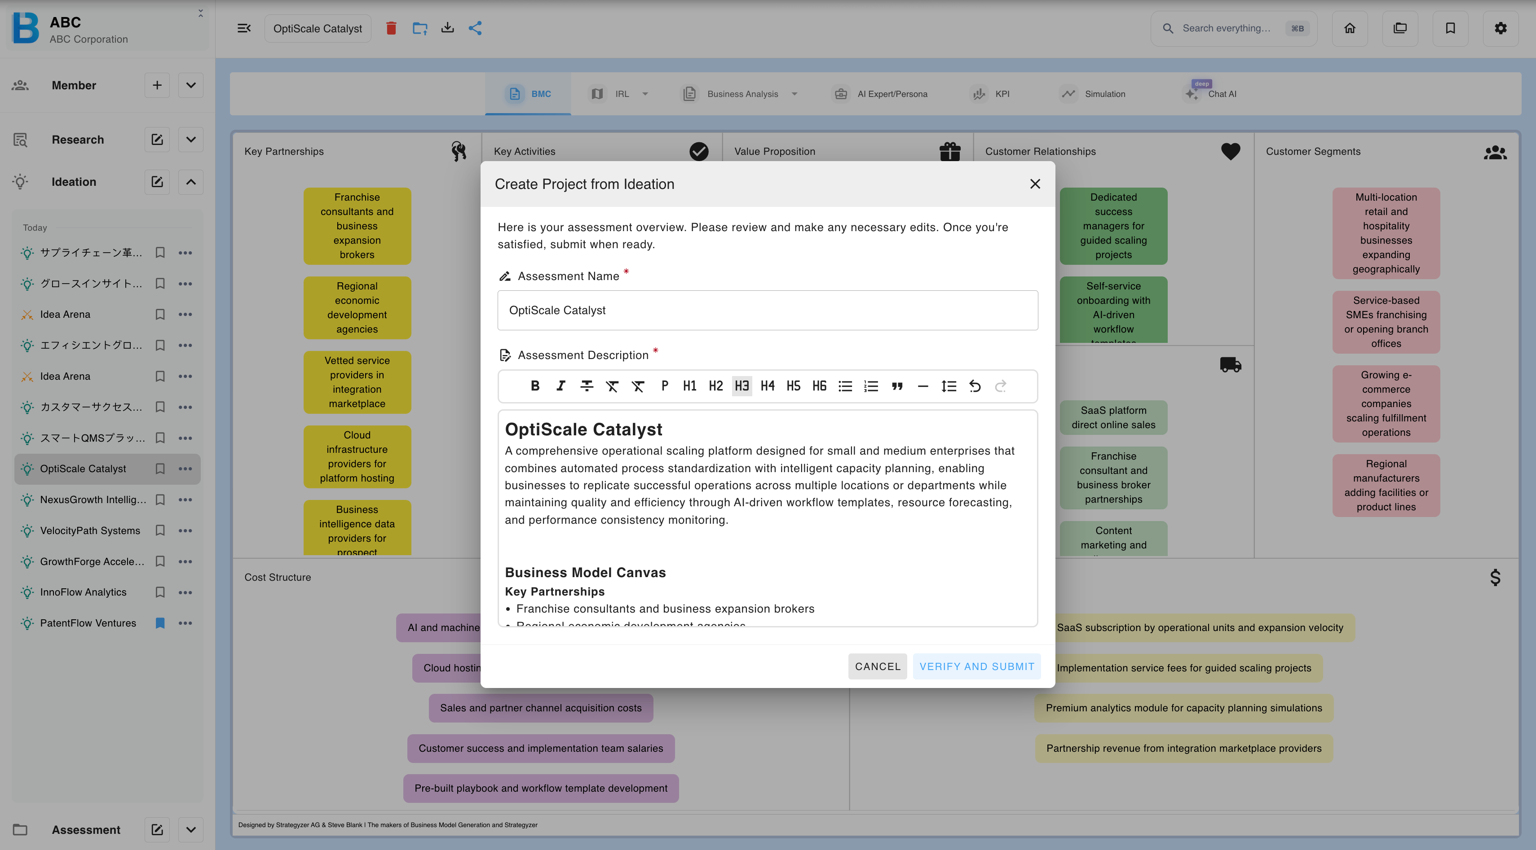Insert horizontal rule in editor
Viewport: 1536px width, 850px height.
pyautogui.click(x=923, y=386)
